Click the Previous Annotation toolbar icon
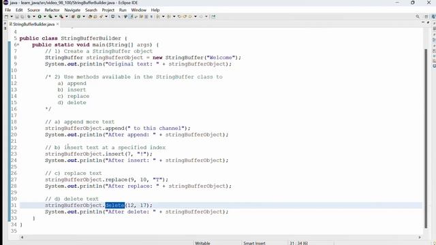 [169, 16]
